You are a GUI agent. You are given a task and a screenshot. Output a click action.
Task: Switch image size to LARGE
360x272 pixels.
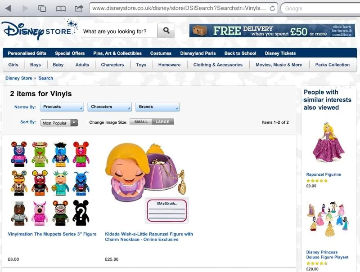click(x=162, y=122)
